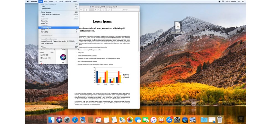
Task: Click Hide next to Shared in sidebar
Action: pyautogui.click(x=52, y=52)
